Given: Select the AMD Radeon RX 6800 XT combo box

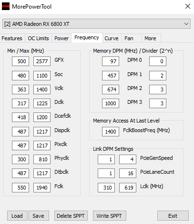Looking at the screenshot, I should click(x=96, y=24).
